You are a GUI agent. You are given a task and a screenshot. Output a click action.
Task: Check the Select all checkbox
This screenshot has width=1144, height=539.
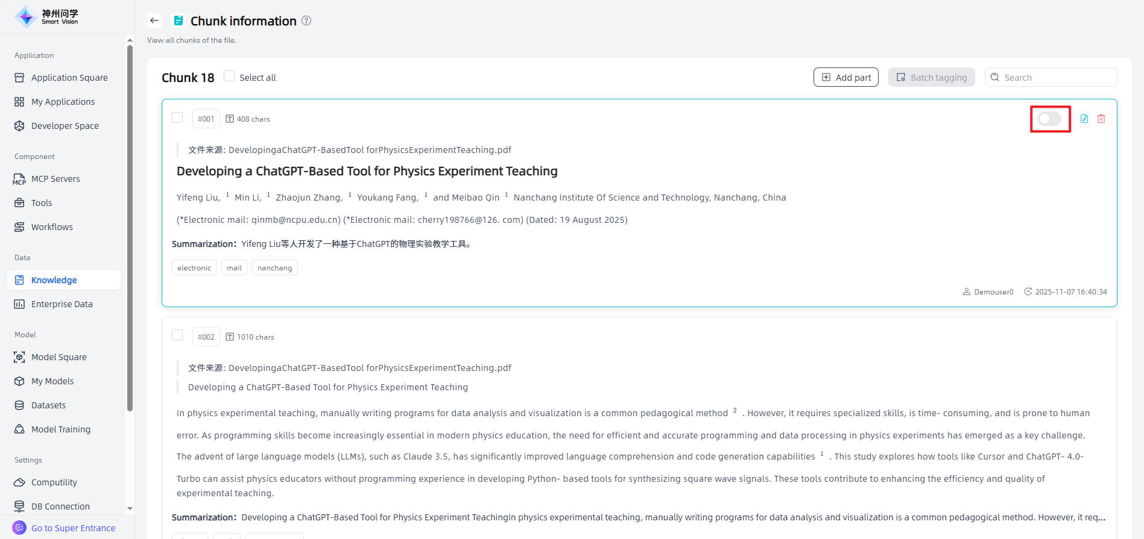(229, 76)
